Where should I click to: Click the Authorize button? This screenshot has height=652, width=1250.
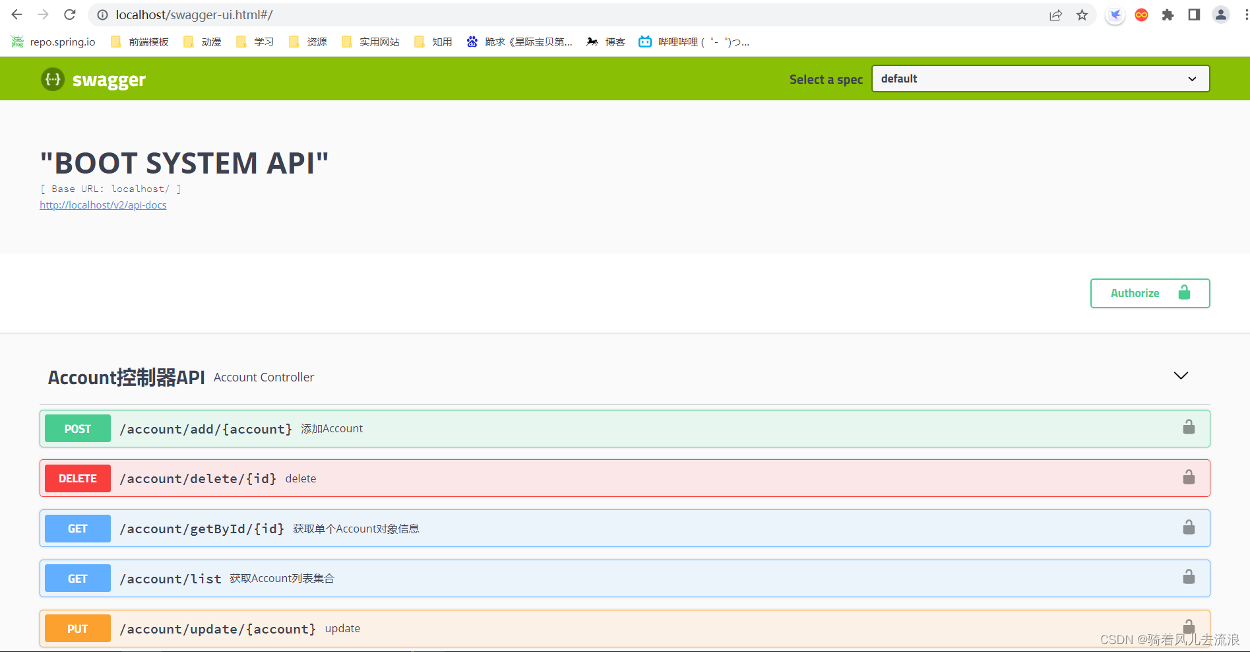point(1150,293)
